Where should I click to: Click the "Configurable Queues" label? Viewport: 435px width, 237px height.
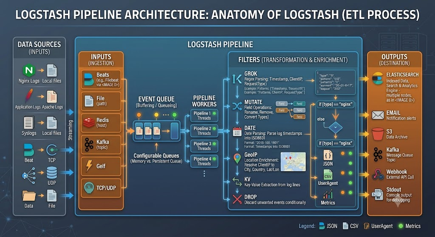point(156,156)
